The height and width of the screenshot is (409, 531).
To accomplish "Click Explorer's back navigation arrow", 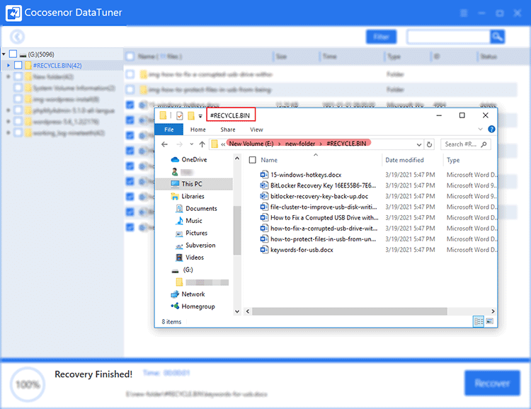I will pyautogui.click(x=164, y=144).
